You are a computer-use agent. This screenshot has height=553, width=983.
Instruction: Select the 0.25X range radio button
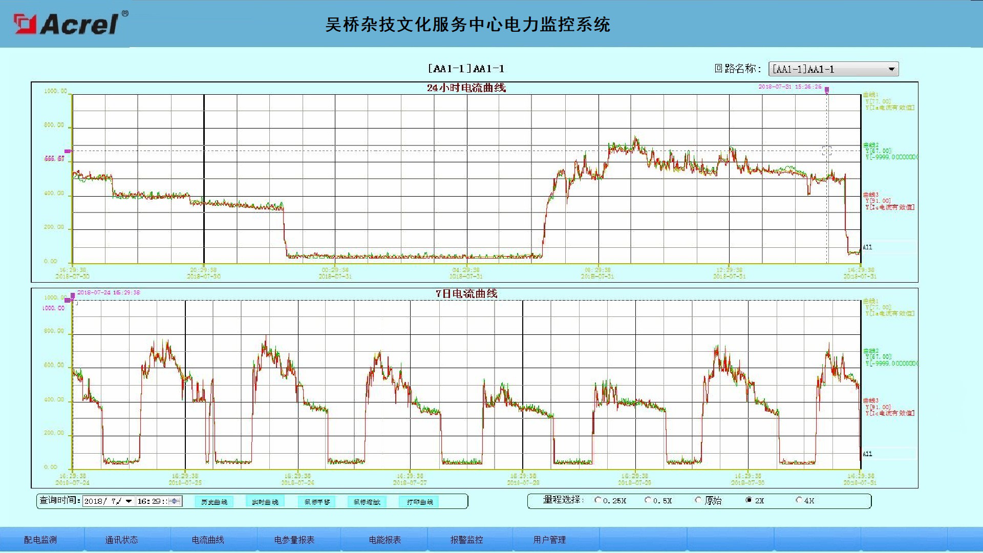[x=597, y=500]
